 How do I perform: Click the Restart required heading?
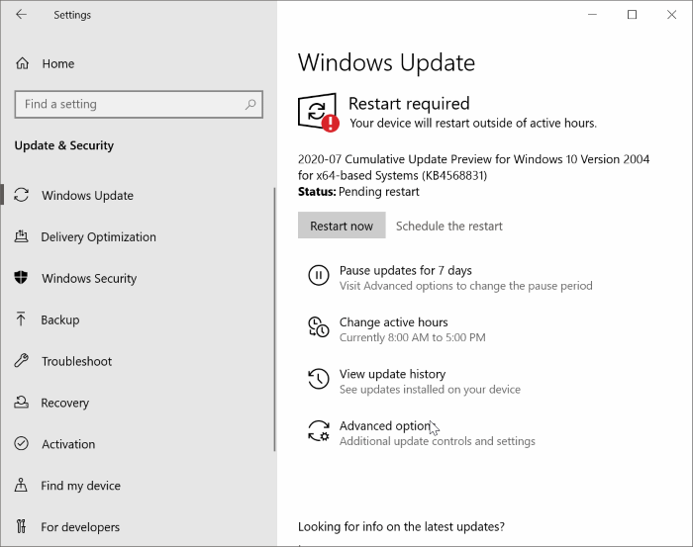[409, 103]
